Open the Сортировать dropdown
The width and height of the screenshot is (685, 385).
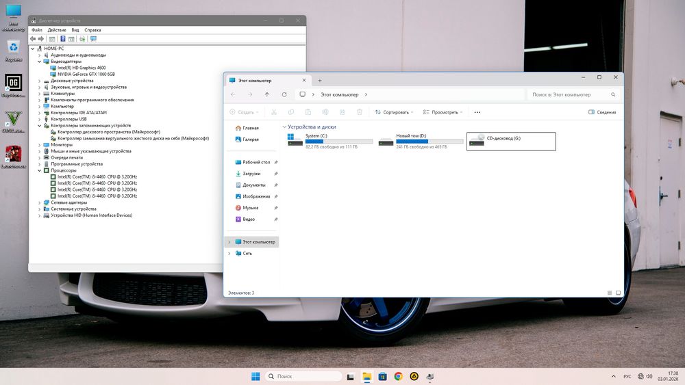pyautogui.click(x=395, y=112)
